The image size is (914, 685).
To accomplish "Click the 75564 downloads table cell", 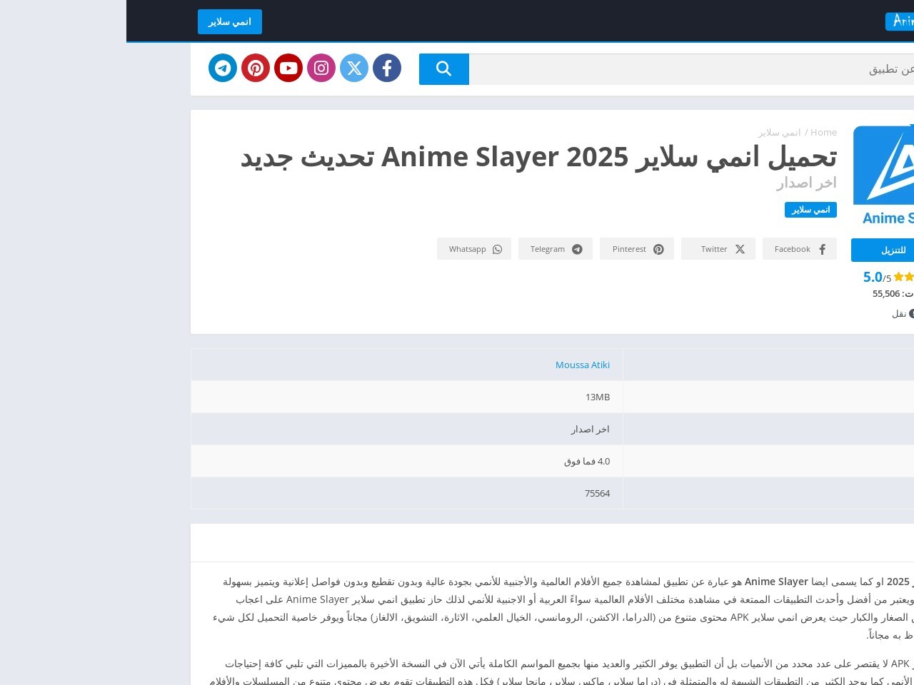I will (407, 493).
